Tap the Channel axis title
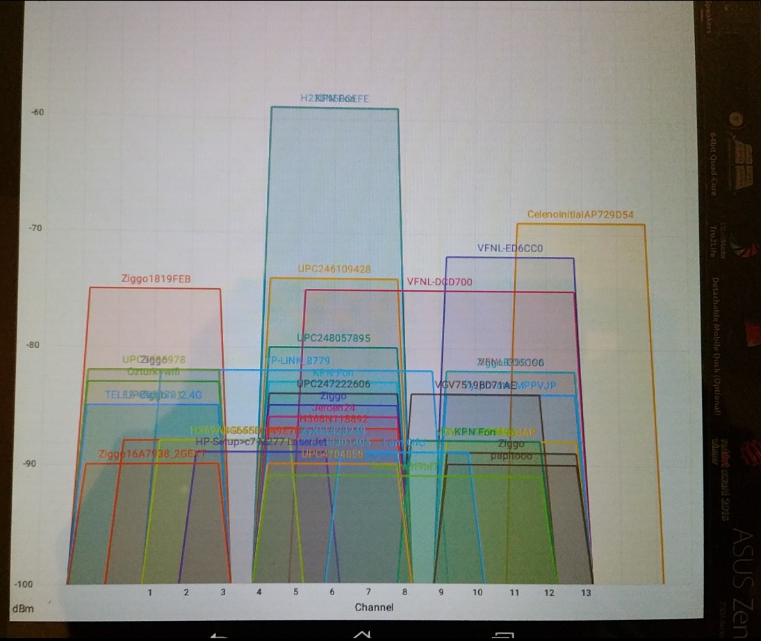Viewport: 761px width, 641px height. tap(374, 607)
